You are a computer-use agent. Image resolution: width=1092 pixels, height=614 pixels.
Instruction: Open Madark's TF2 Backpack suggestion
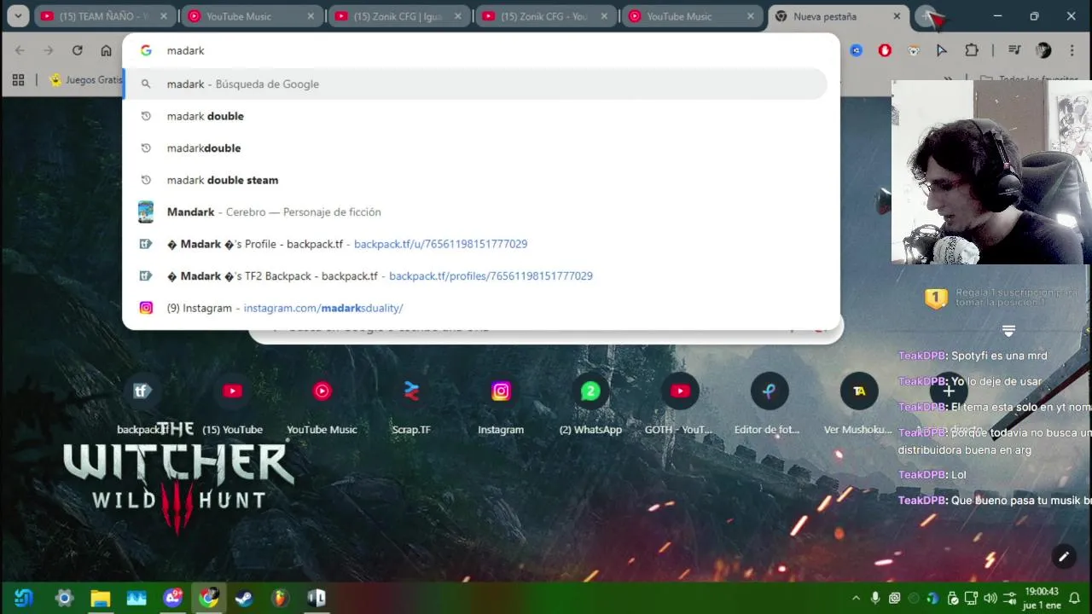point(475,275)
